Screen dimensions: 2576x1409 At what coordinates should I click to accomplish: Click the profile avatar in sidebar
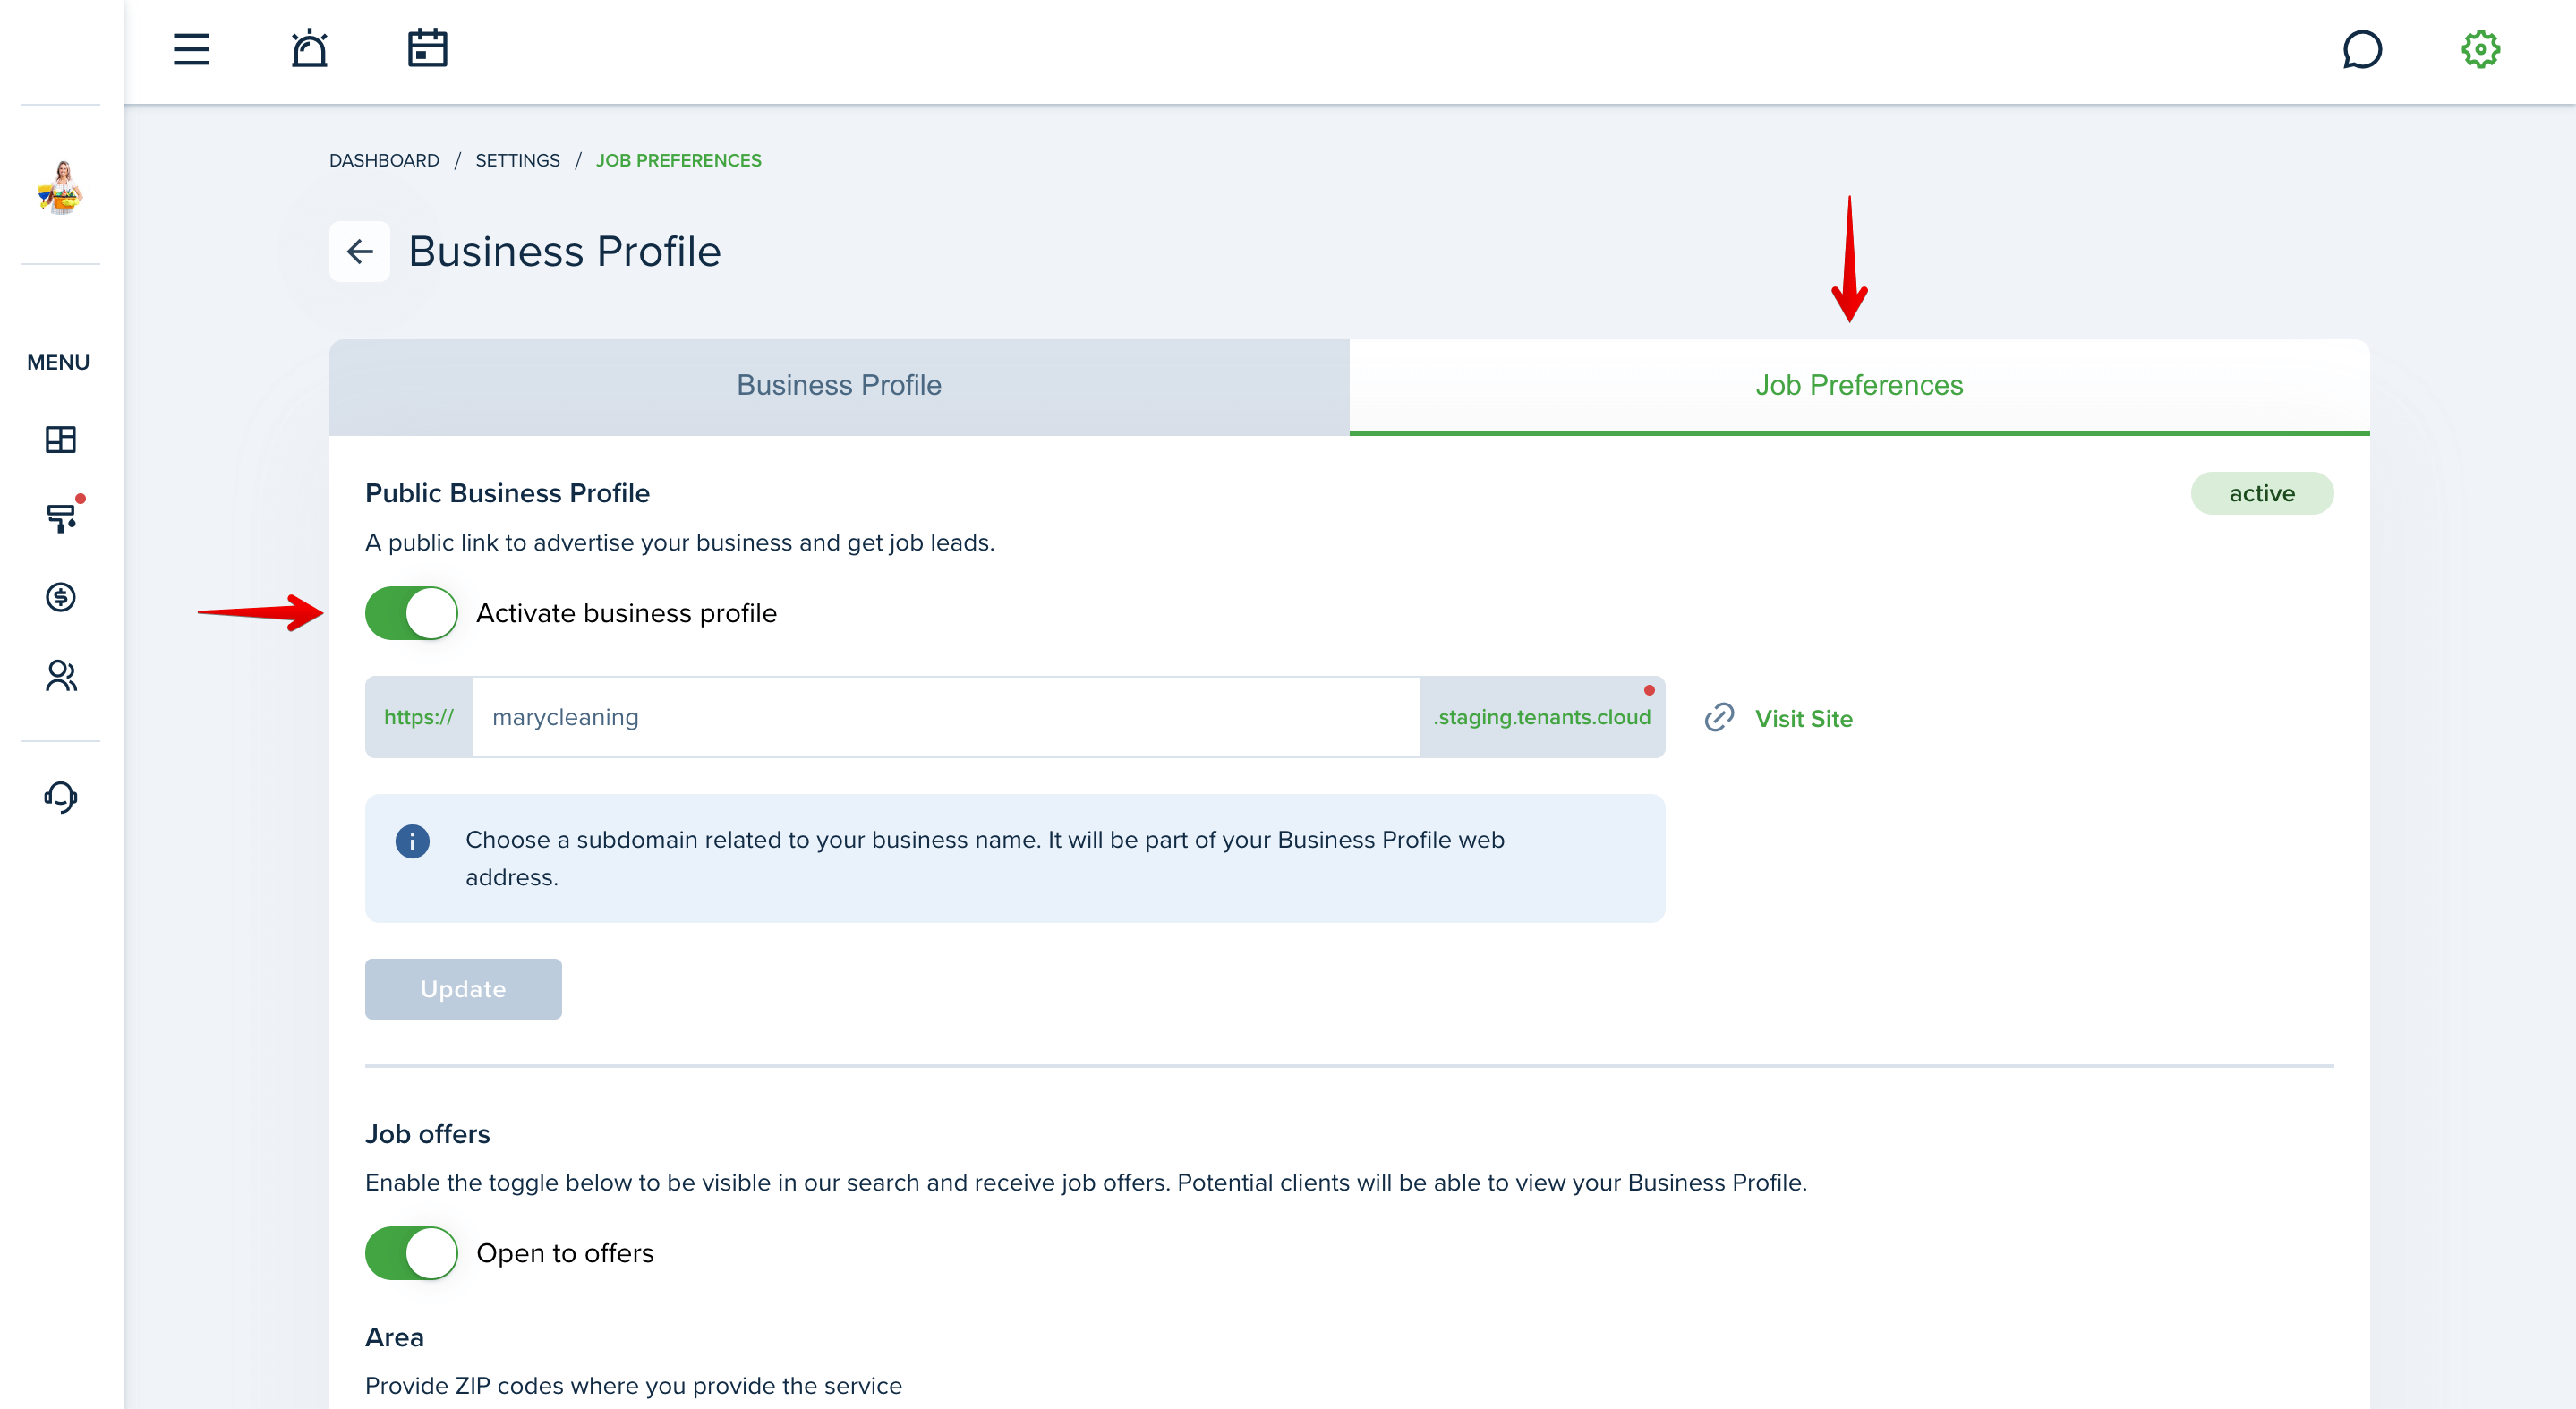click(61, 187)
